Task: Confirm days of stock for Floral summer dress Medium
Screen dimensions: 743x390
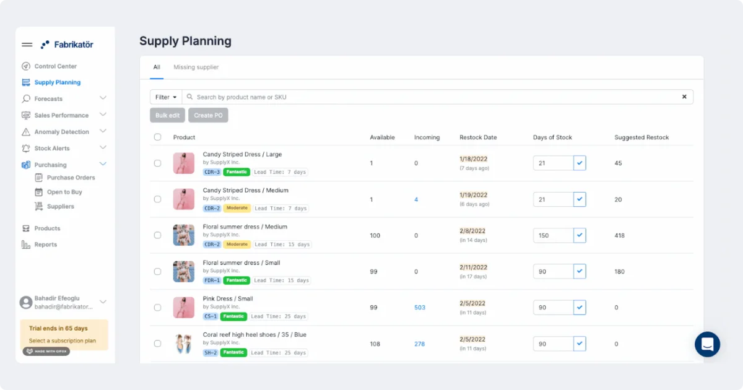Action: (x=580, y=235)
